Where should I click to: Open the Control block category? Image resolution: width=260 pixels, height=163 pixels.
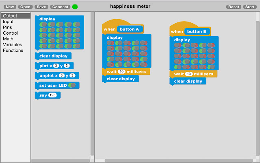click(x=11, y=33)
